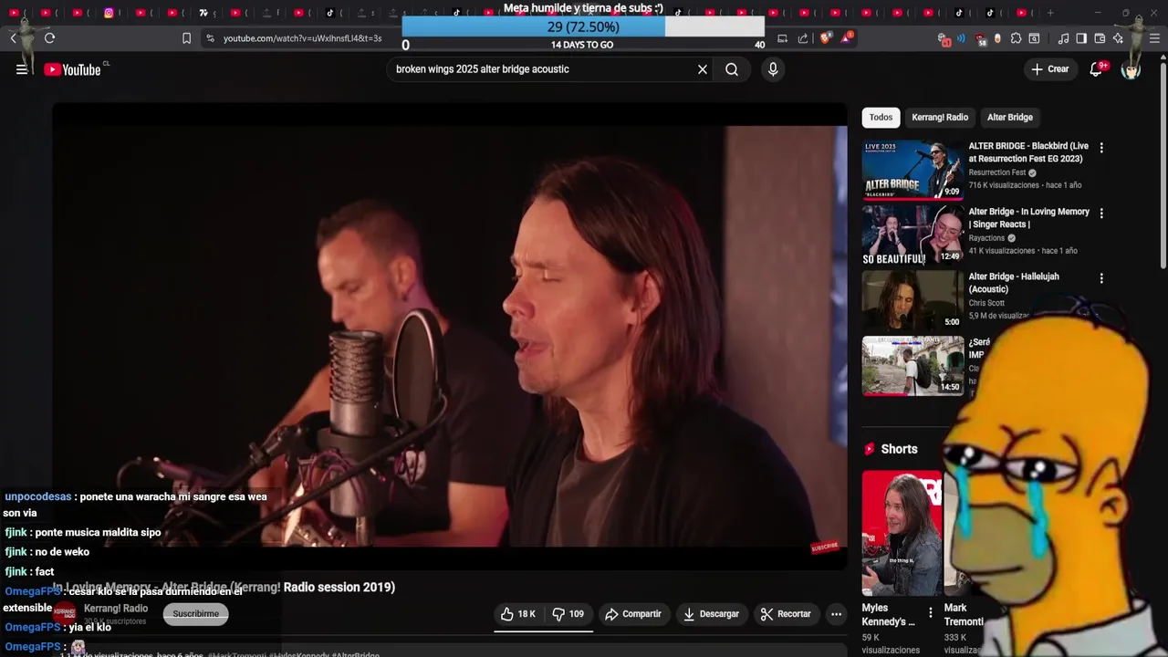Open the account avatar menu

1131,69
